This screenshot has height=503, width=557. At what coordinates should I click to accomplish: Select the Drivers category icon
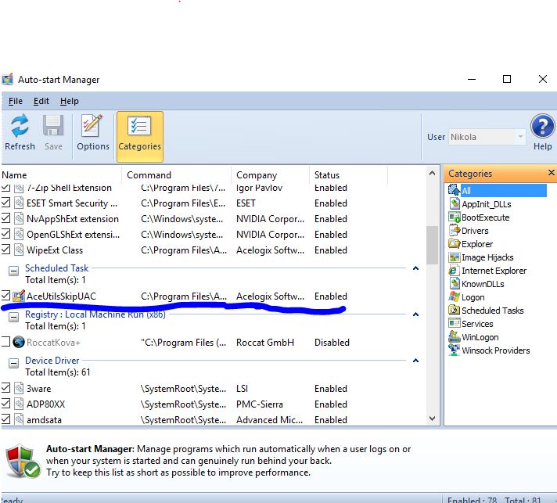[455, 231]
